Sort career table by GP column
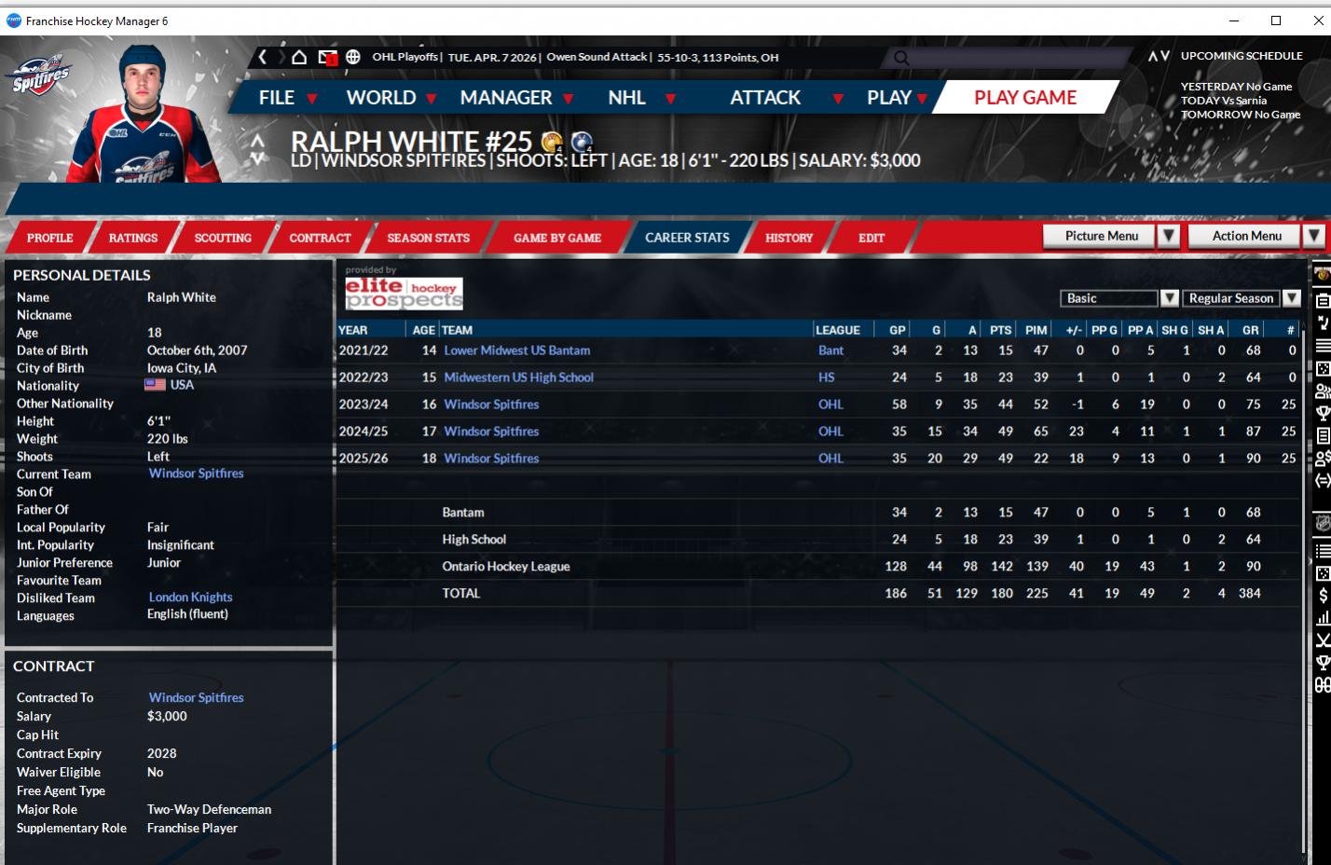1331x865 pixels. pos(897,330)
